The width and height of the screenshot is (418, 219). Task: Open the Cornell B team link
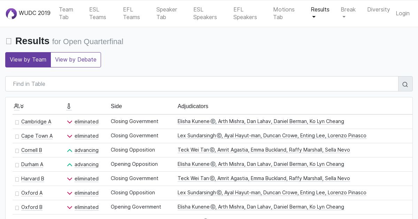click(32, 150)
